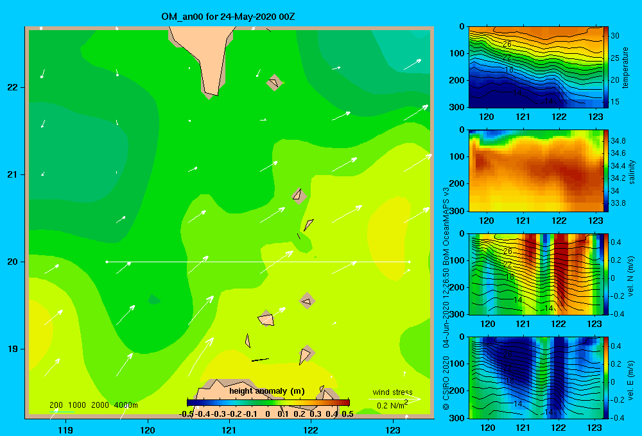The image size is (642, 436).
Task: Click the vel. N vertical color bar
Action: click(x=606, y=274)
